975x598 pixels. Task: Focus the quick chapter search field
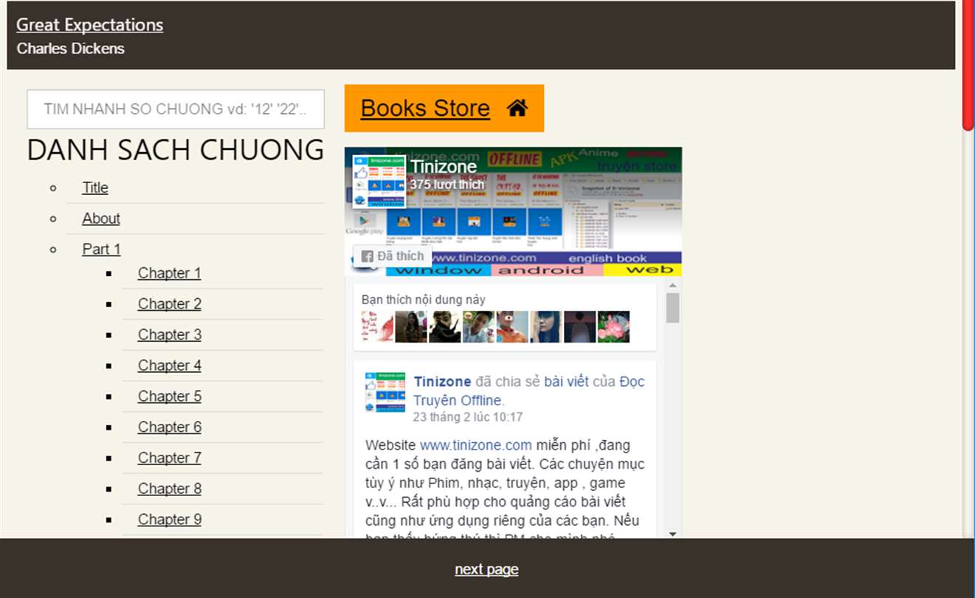coord(176,109)
